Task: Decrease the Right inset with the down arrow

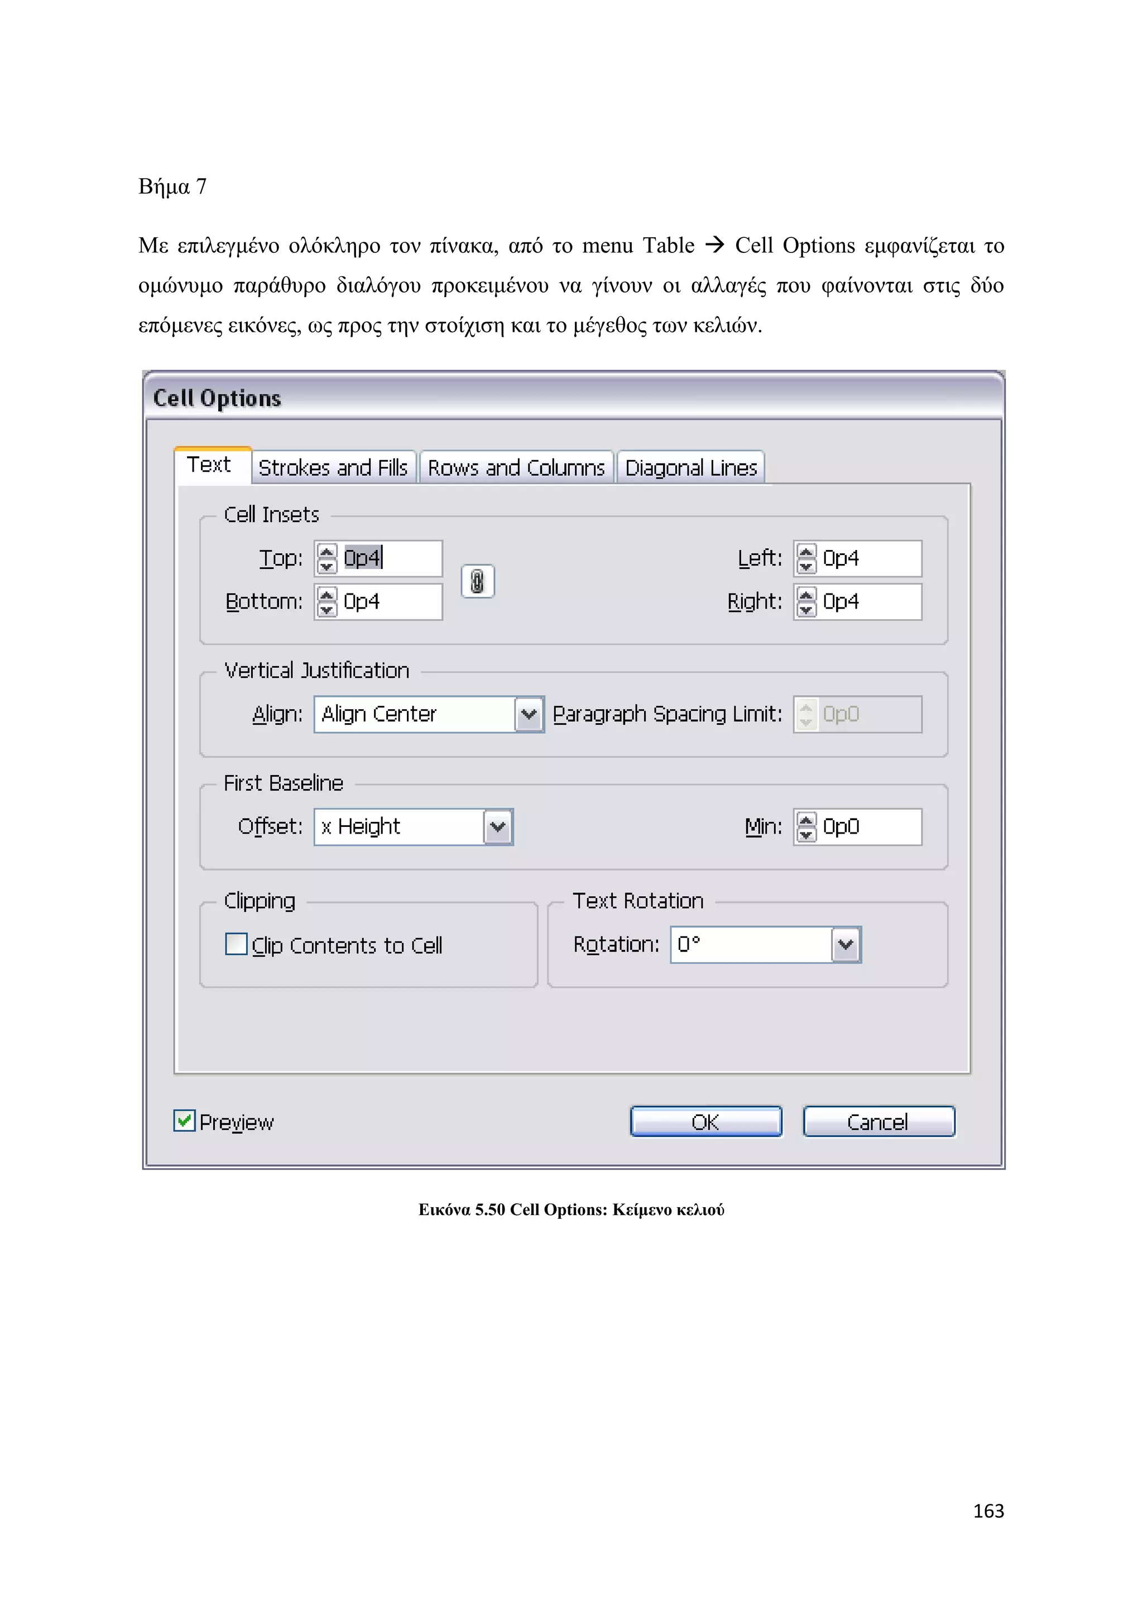Action: coord(806,610)
